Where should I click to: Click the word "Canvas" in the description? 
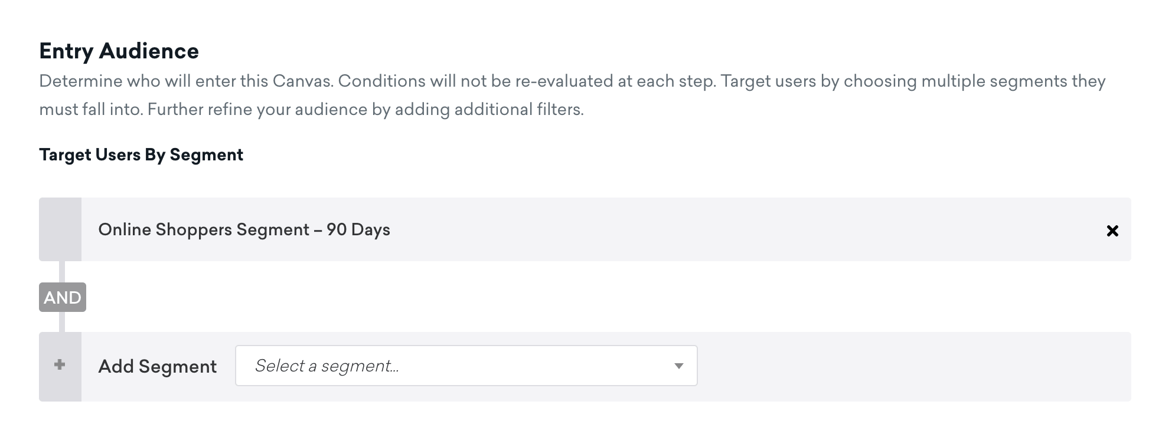302,81
